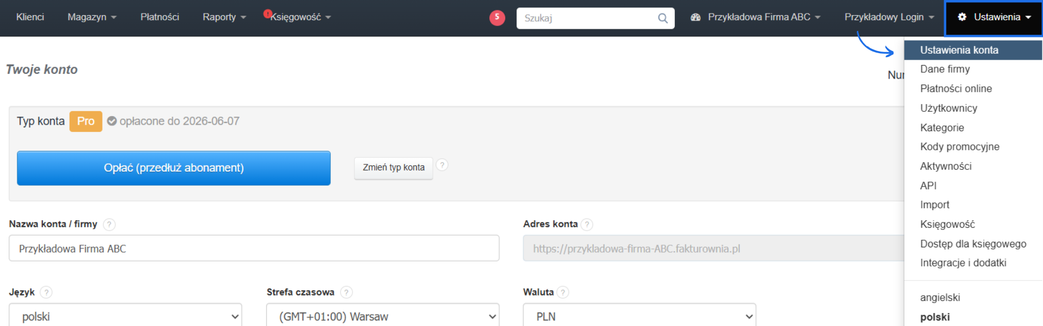Open the Przykładowa Firma ABC account dropdown
Image resolution: width=1043 pixels, height=326 pixels.
pyautogui.click(x=756, y=17)
